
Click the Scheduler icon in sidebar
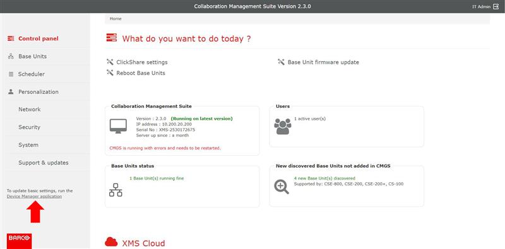click(11, 74)
